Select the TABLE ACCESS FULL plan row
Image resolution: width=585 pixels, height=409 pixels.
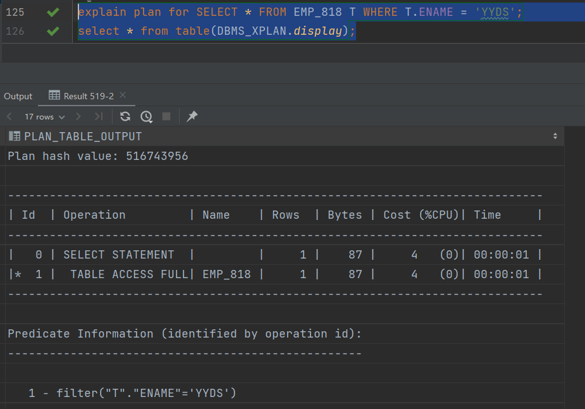285,274
